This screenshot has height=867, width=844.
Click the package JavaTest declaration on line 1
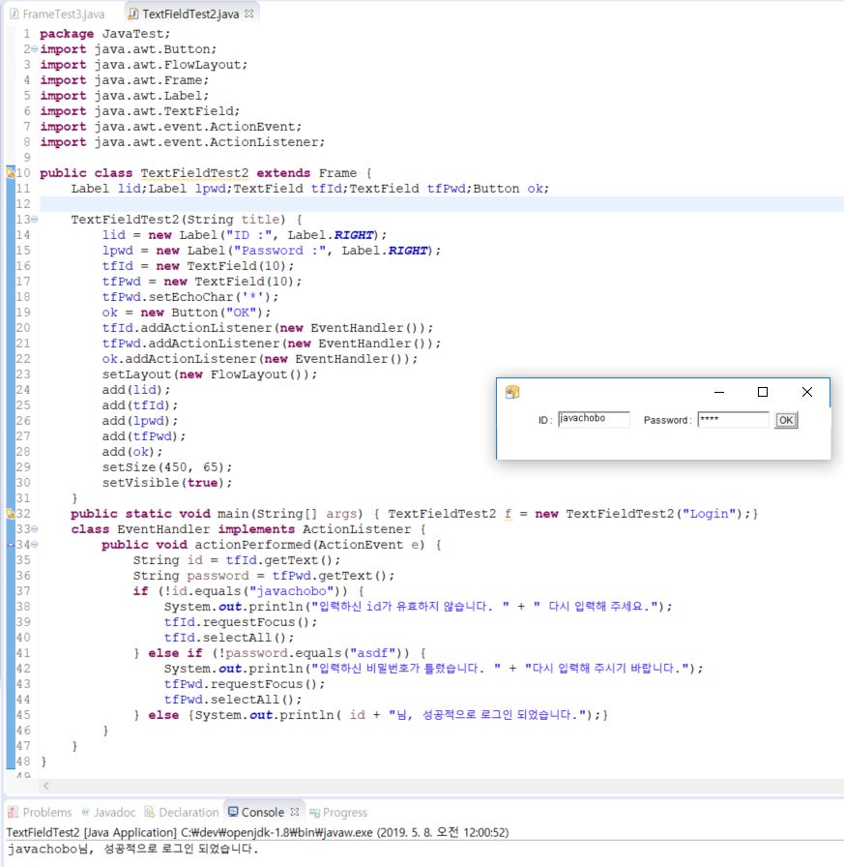[x=105, y=34]
